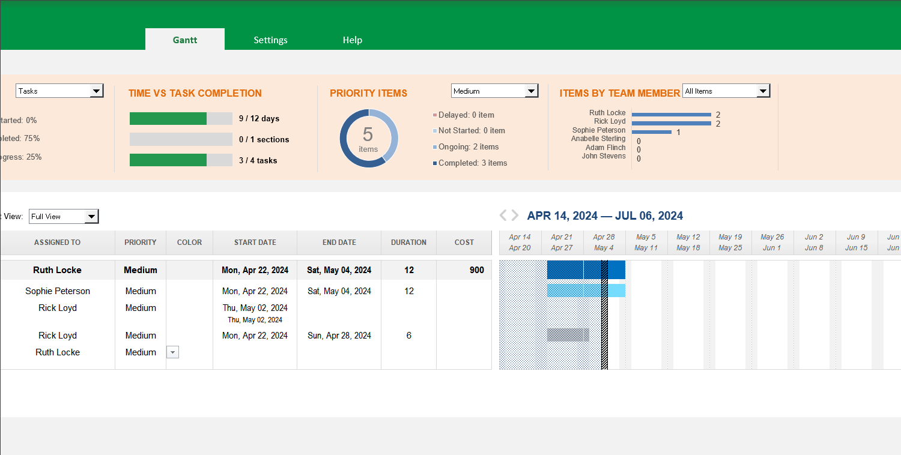Open the Full View dropdown
Screen dimensions: 901x455
[91, 216]
